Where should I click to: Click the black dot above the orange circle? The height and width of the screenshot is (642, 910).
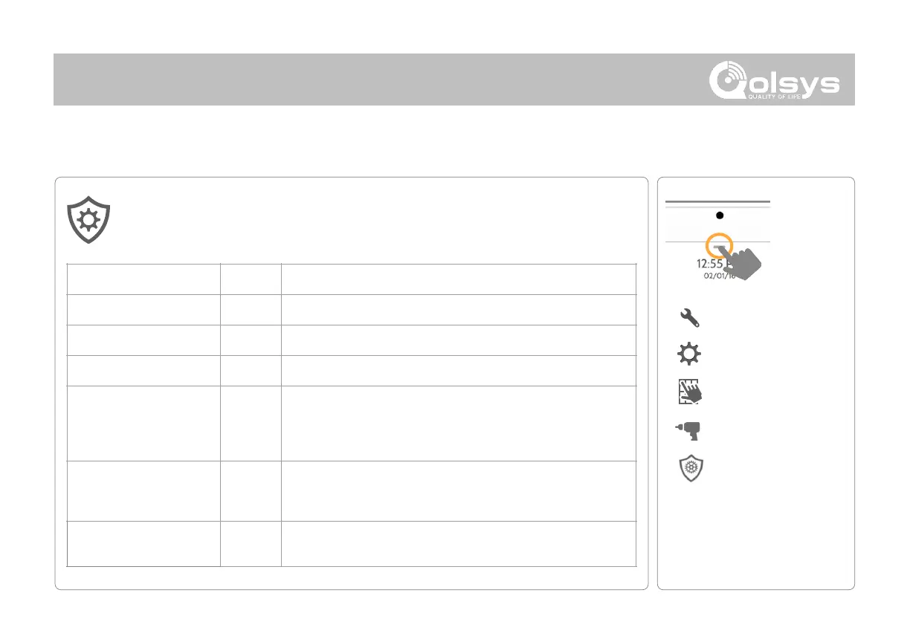[718, 215]
